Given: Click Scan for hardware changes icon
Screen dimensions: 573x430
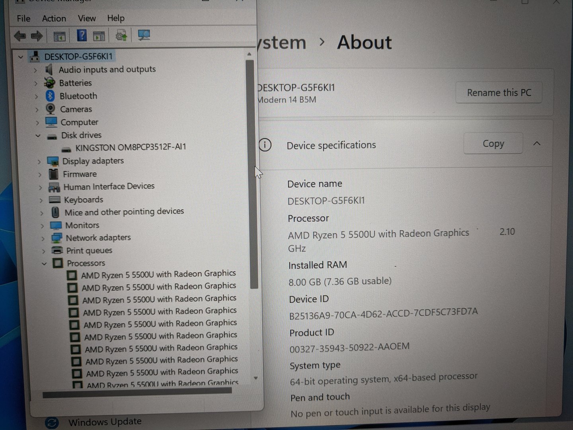Looking at the screenshot, I should tap(144, 35).
